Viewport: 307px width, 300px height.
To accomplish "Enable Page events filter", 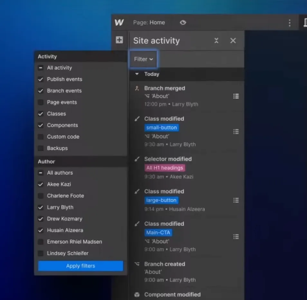I will 41,102.
